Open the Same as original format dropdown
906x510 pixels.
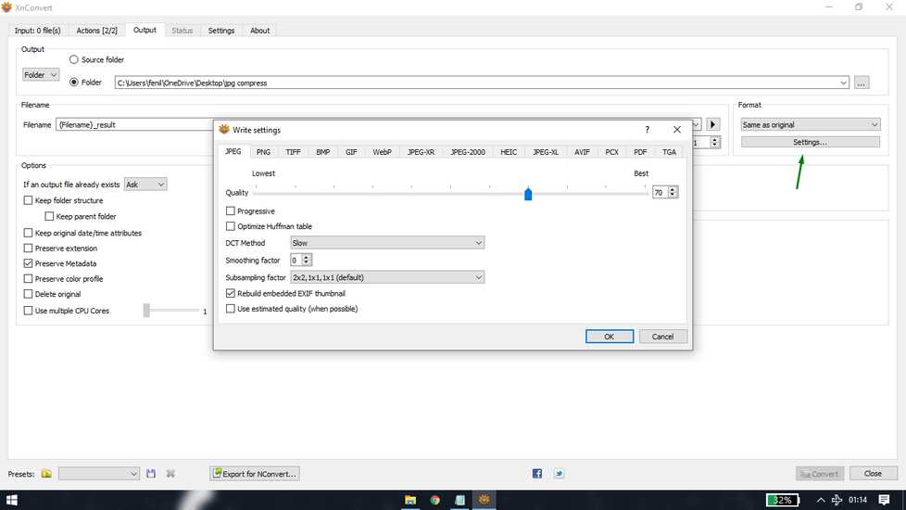click(x=810, y=124)
